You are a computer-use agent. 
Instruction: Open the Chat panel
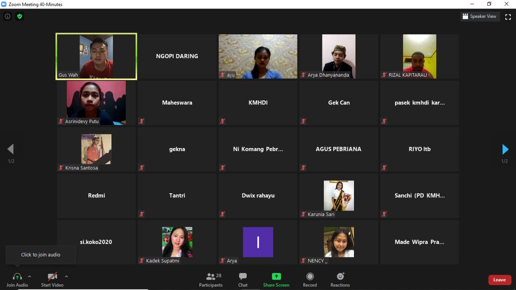coord(243,280)
